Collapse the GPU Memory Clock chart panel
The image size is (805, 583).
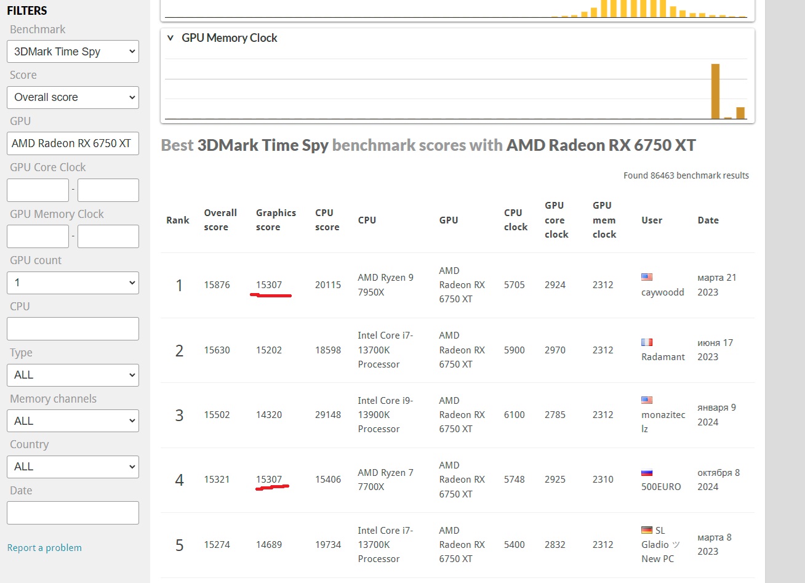click(x=170, y=38)
